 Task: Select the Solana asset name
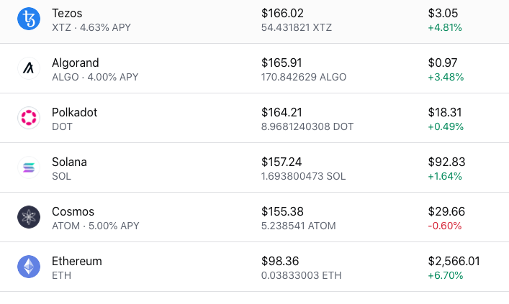tap(69, 162)
